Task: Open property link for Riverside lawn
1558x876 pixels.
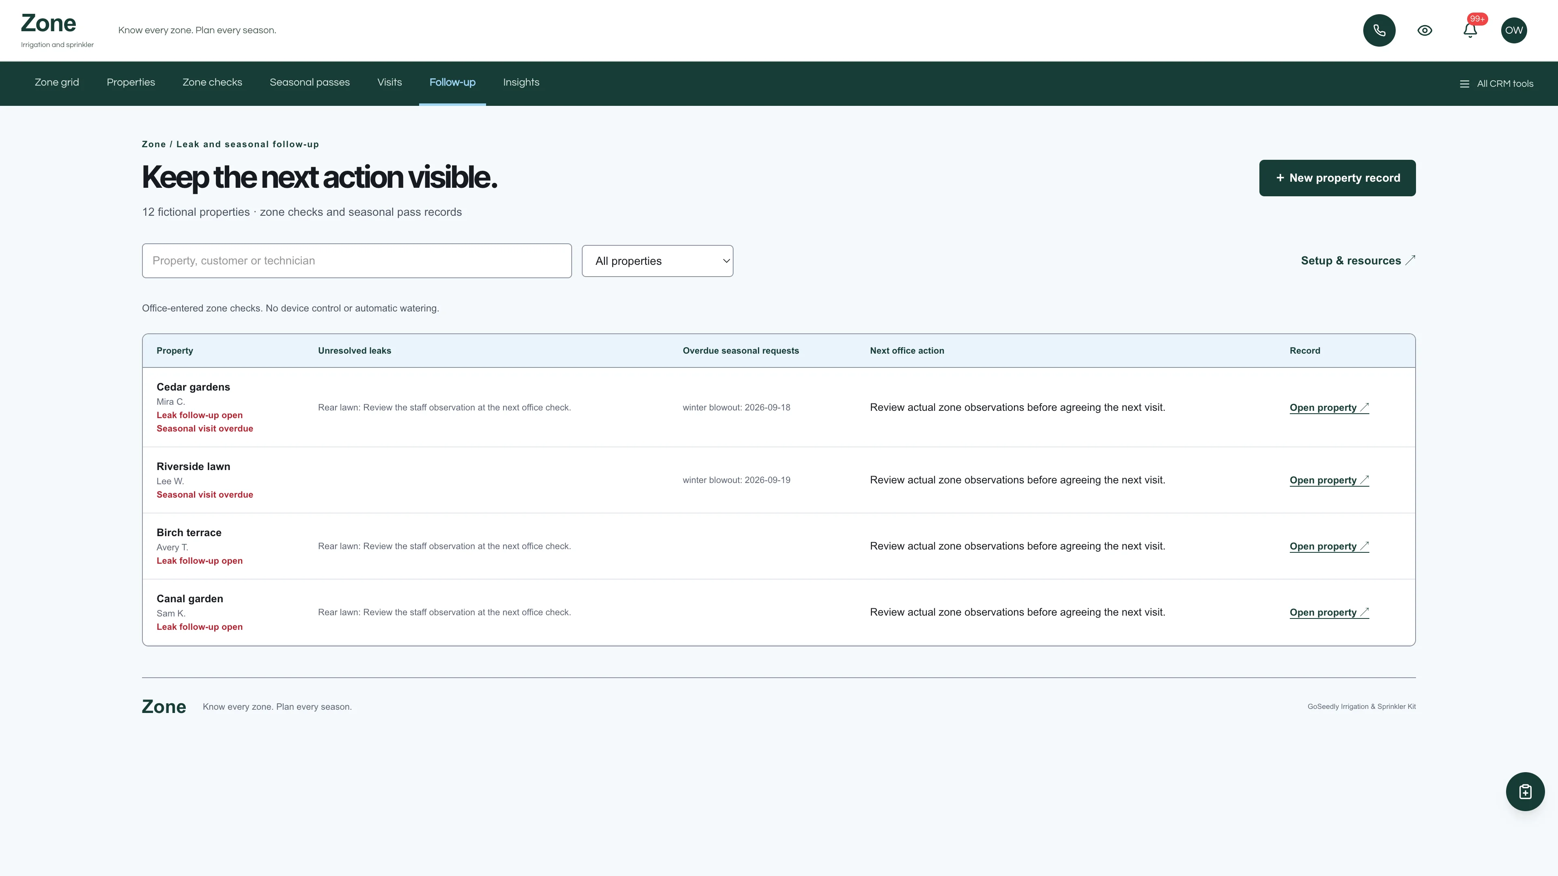Action: 1329,480
